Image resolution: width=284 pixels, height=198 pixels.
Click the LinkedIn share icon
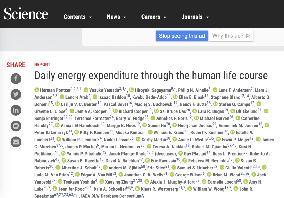click(x=16, y=110)
